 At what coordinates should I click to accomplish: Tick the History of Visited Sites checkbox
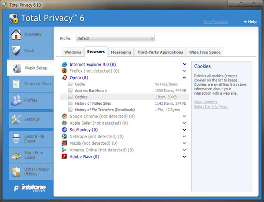click(70, 103)
